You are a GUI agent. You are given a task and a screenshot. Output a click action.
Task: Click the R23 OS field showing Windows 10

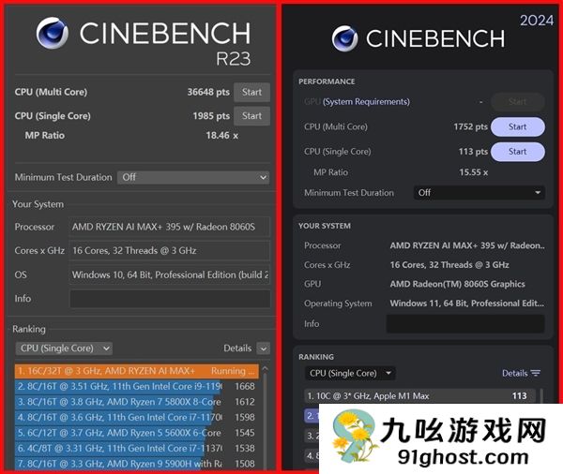point(169,274)
